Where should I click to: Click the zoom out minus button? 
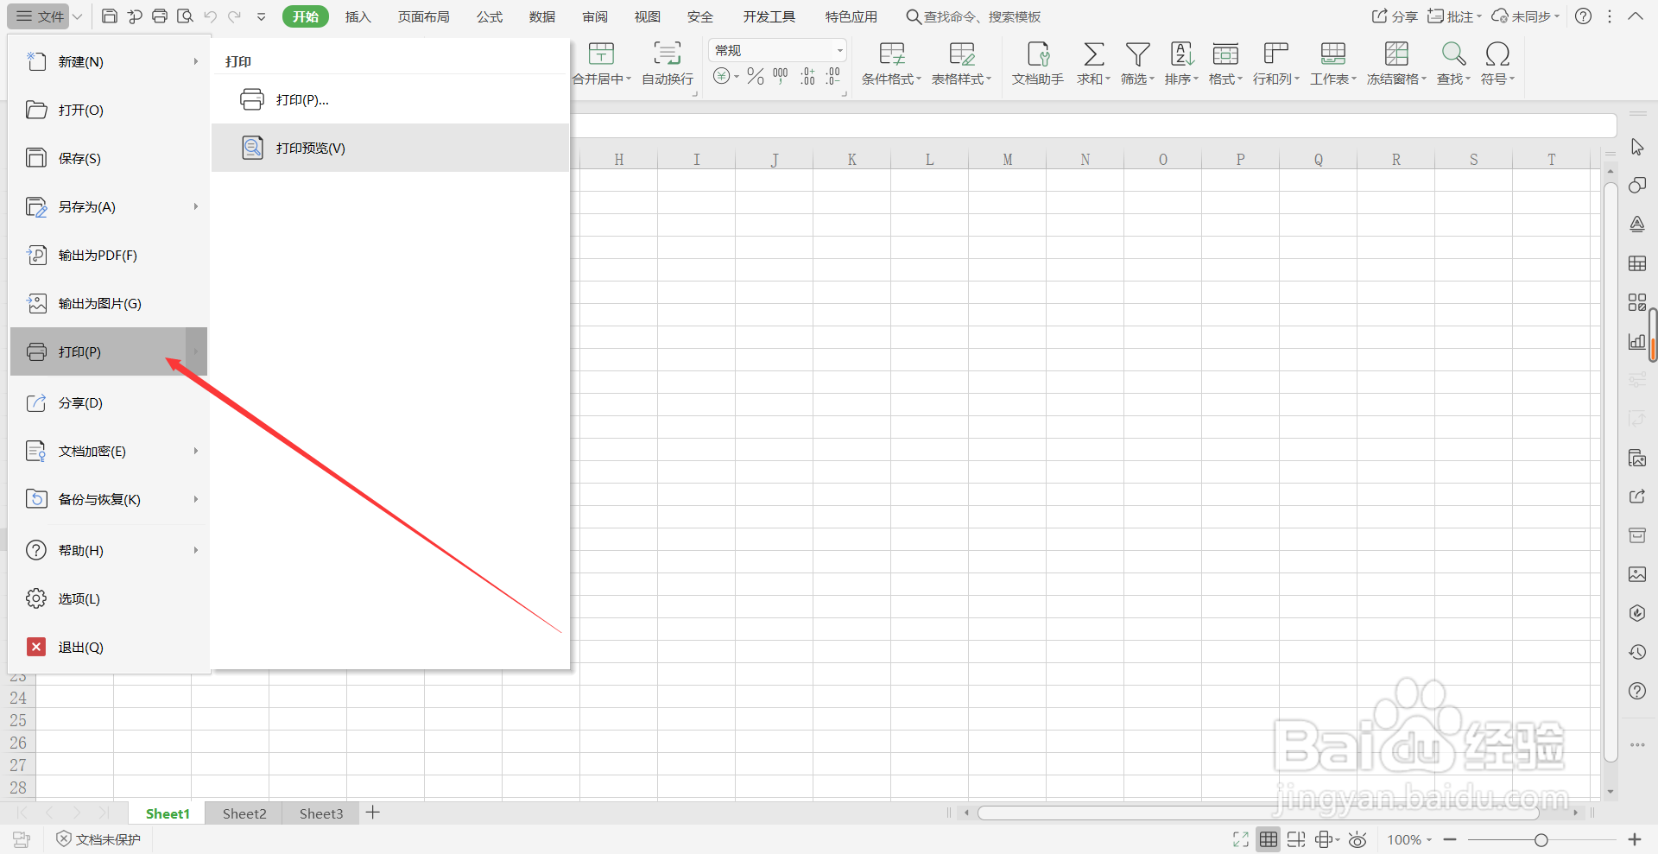click(x=1450, y=839)
